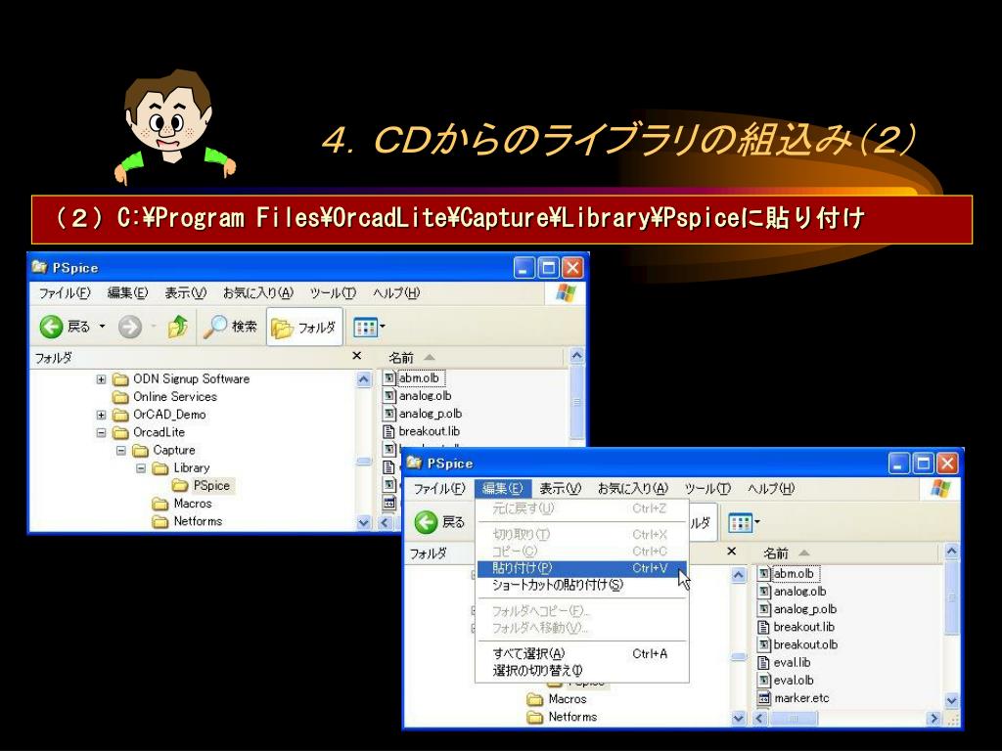The width and height of the screenshot is (1002, 751).
Task: Select Macros folder in front window tree
Action: 567,699
